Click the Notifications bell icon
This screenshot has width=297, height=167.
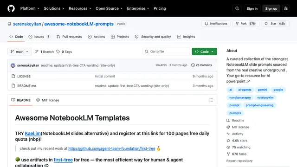(207, 24)
